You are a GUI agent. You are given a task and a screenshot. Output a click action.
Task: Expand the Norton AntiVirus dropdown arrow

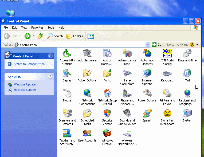point(197,45)
